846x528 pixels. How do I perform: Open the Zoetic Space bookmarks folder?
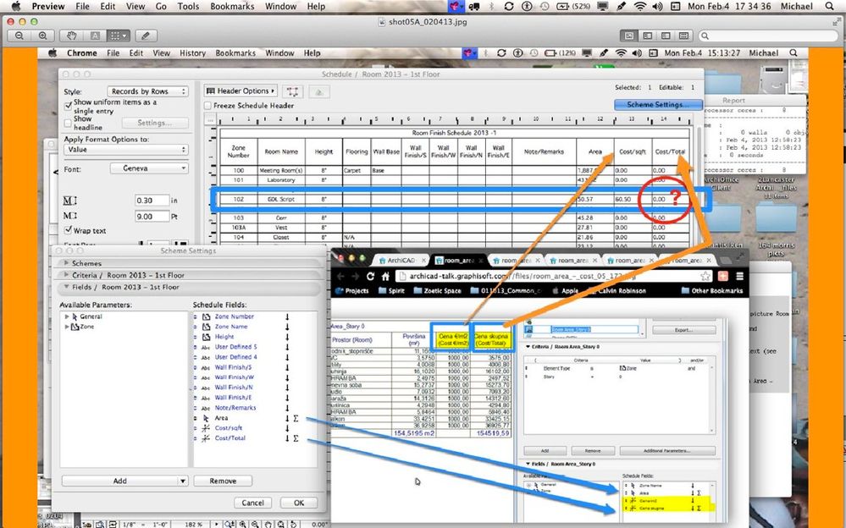[437, 290]
